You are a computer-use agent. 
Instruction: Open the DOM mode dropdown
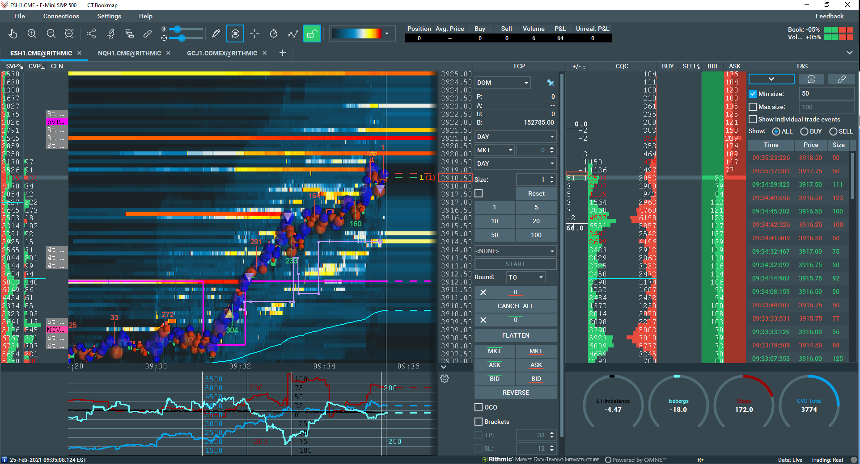click(x=502, y=83)
